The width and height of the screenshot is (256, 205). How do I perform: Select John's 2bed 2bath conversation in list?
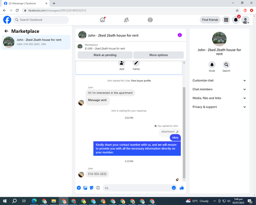36,42
